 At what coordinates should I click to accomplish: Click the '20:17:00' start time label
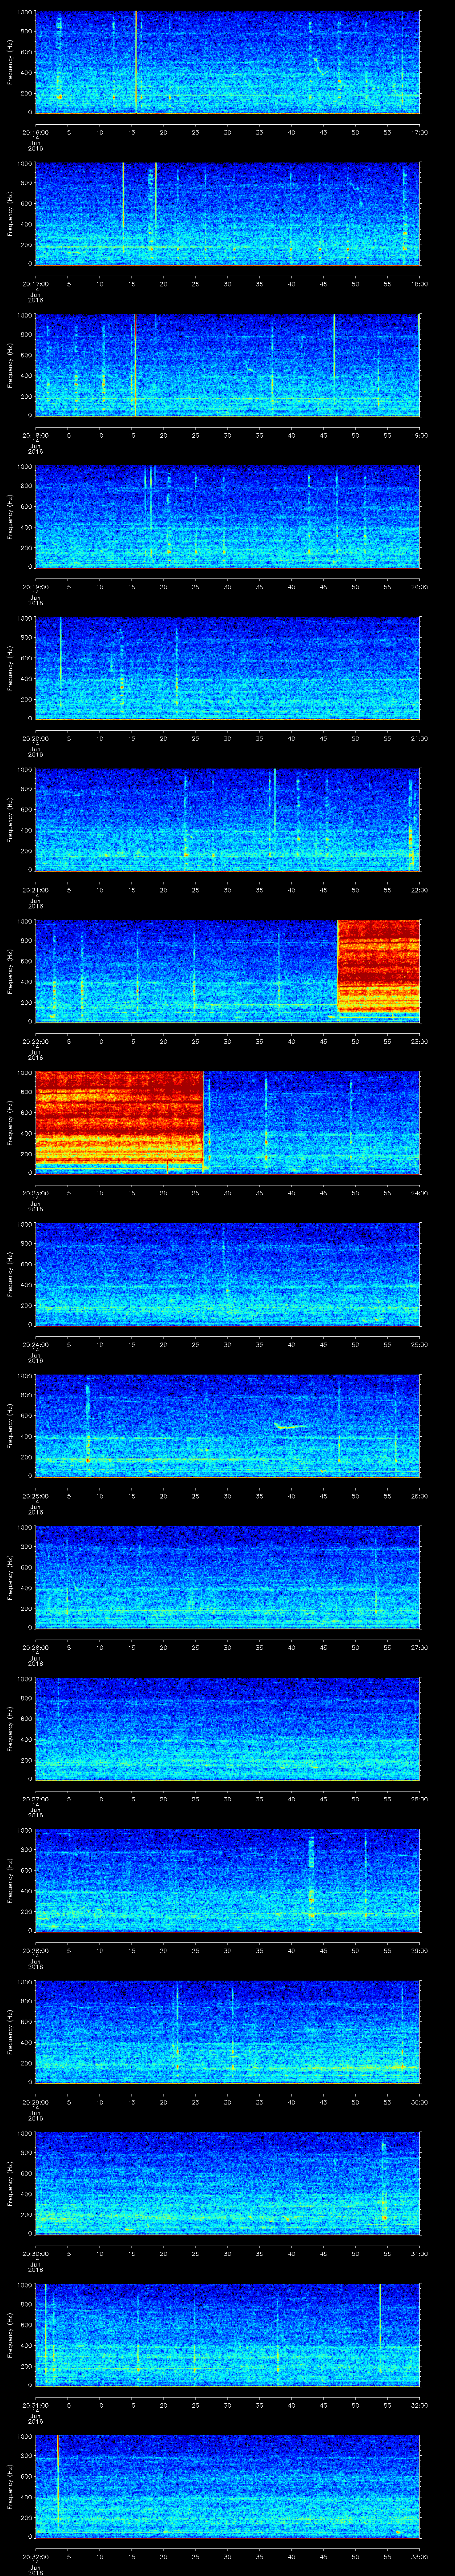tap(35, 284)
